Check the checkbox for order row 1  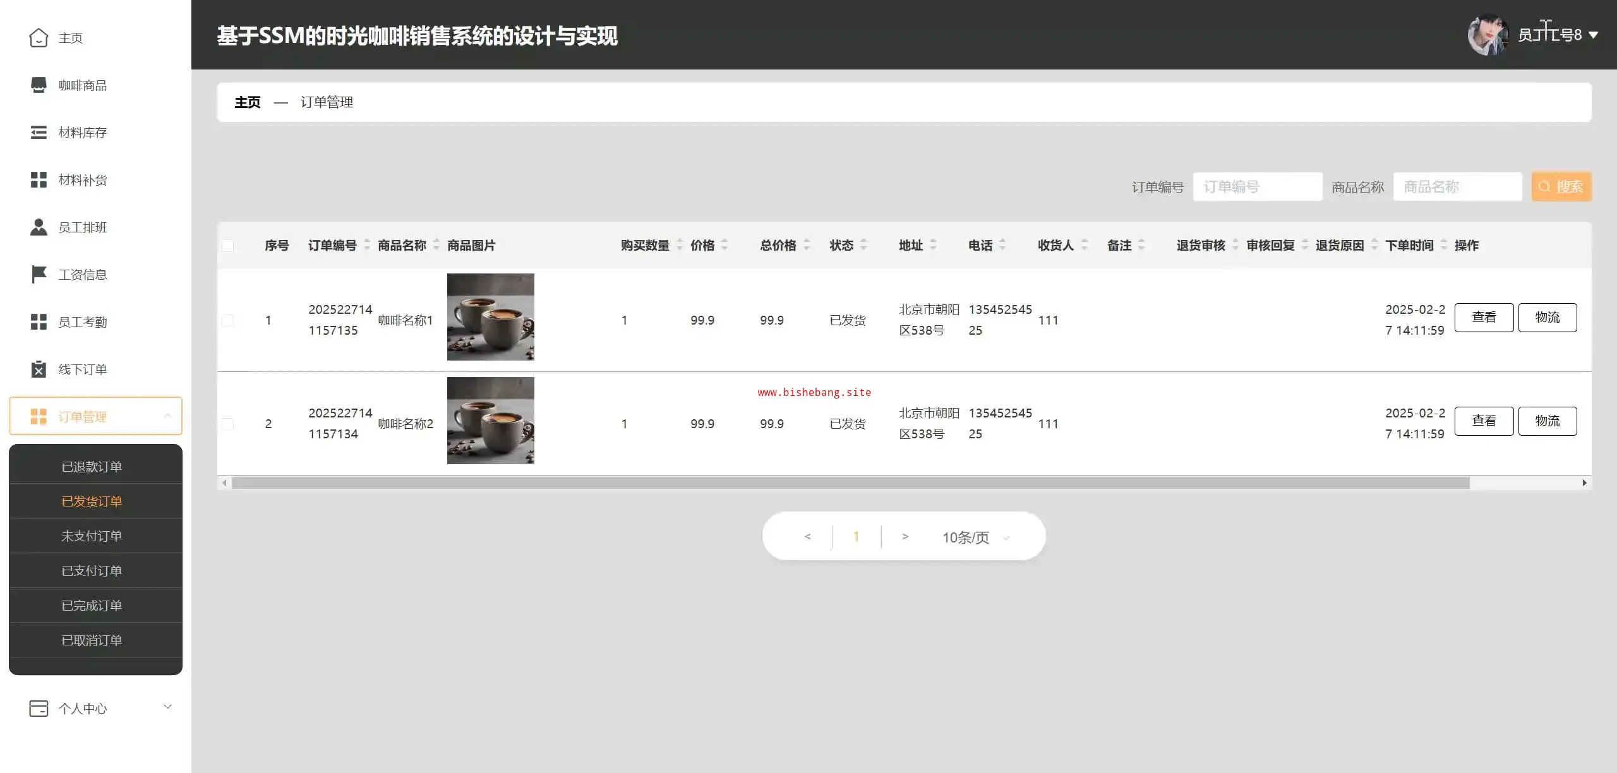pos(228,320)
